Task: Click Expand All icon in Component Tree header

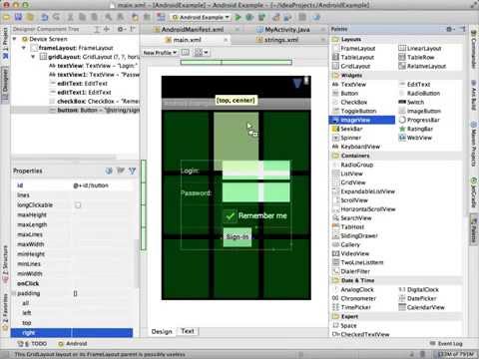Action: coord(97,29)
